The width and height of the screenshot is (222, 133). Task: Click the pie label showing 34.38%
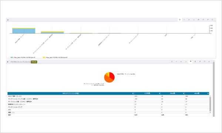pos(126,74)
